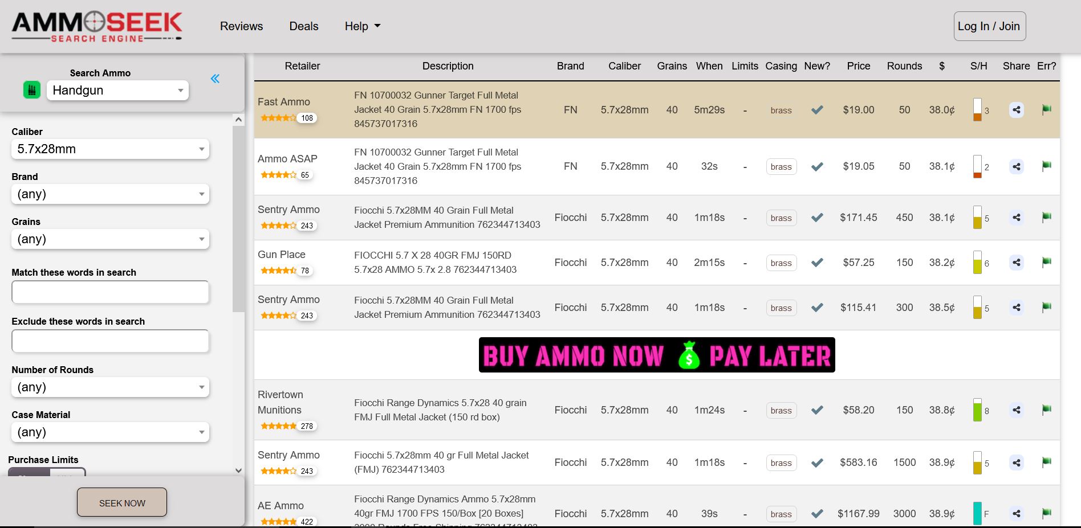Flag error on Sentry Ammo 1500-round row
1081x528 pixels.
(x=1046, y=462)
